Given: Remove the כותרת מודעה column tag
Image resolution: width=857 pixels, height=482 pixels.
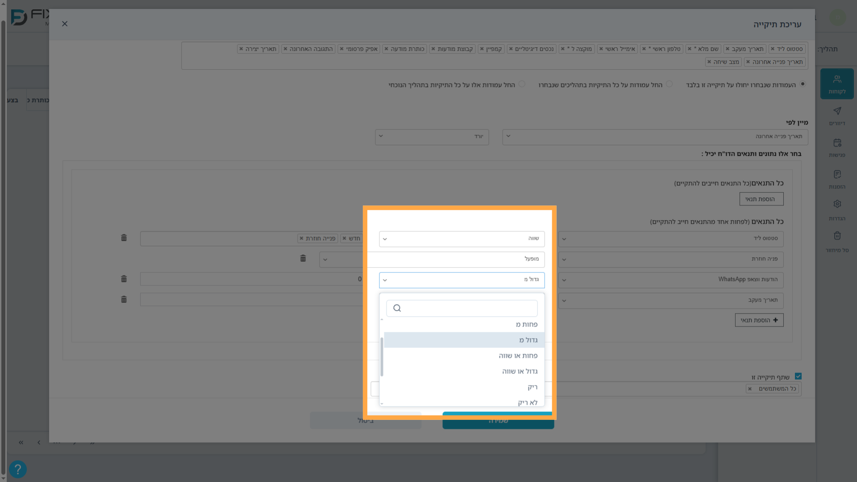Looking at the screenshot, I should pyautogui.click(x=387, y=49).
